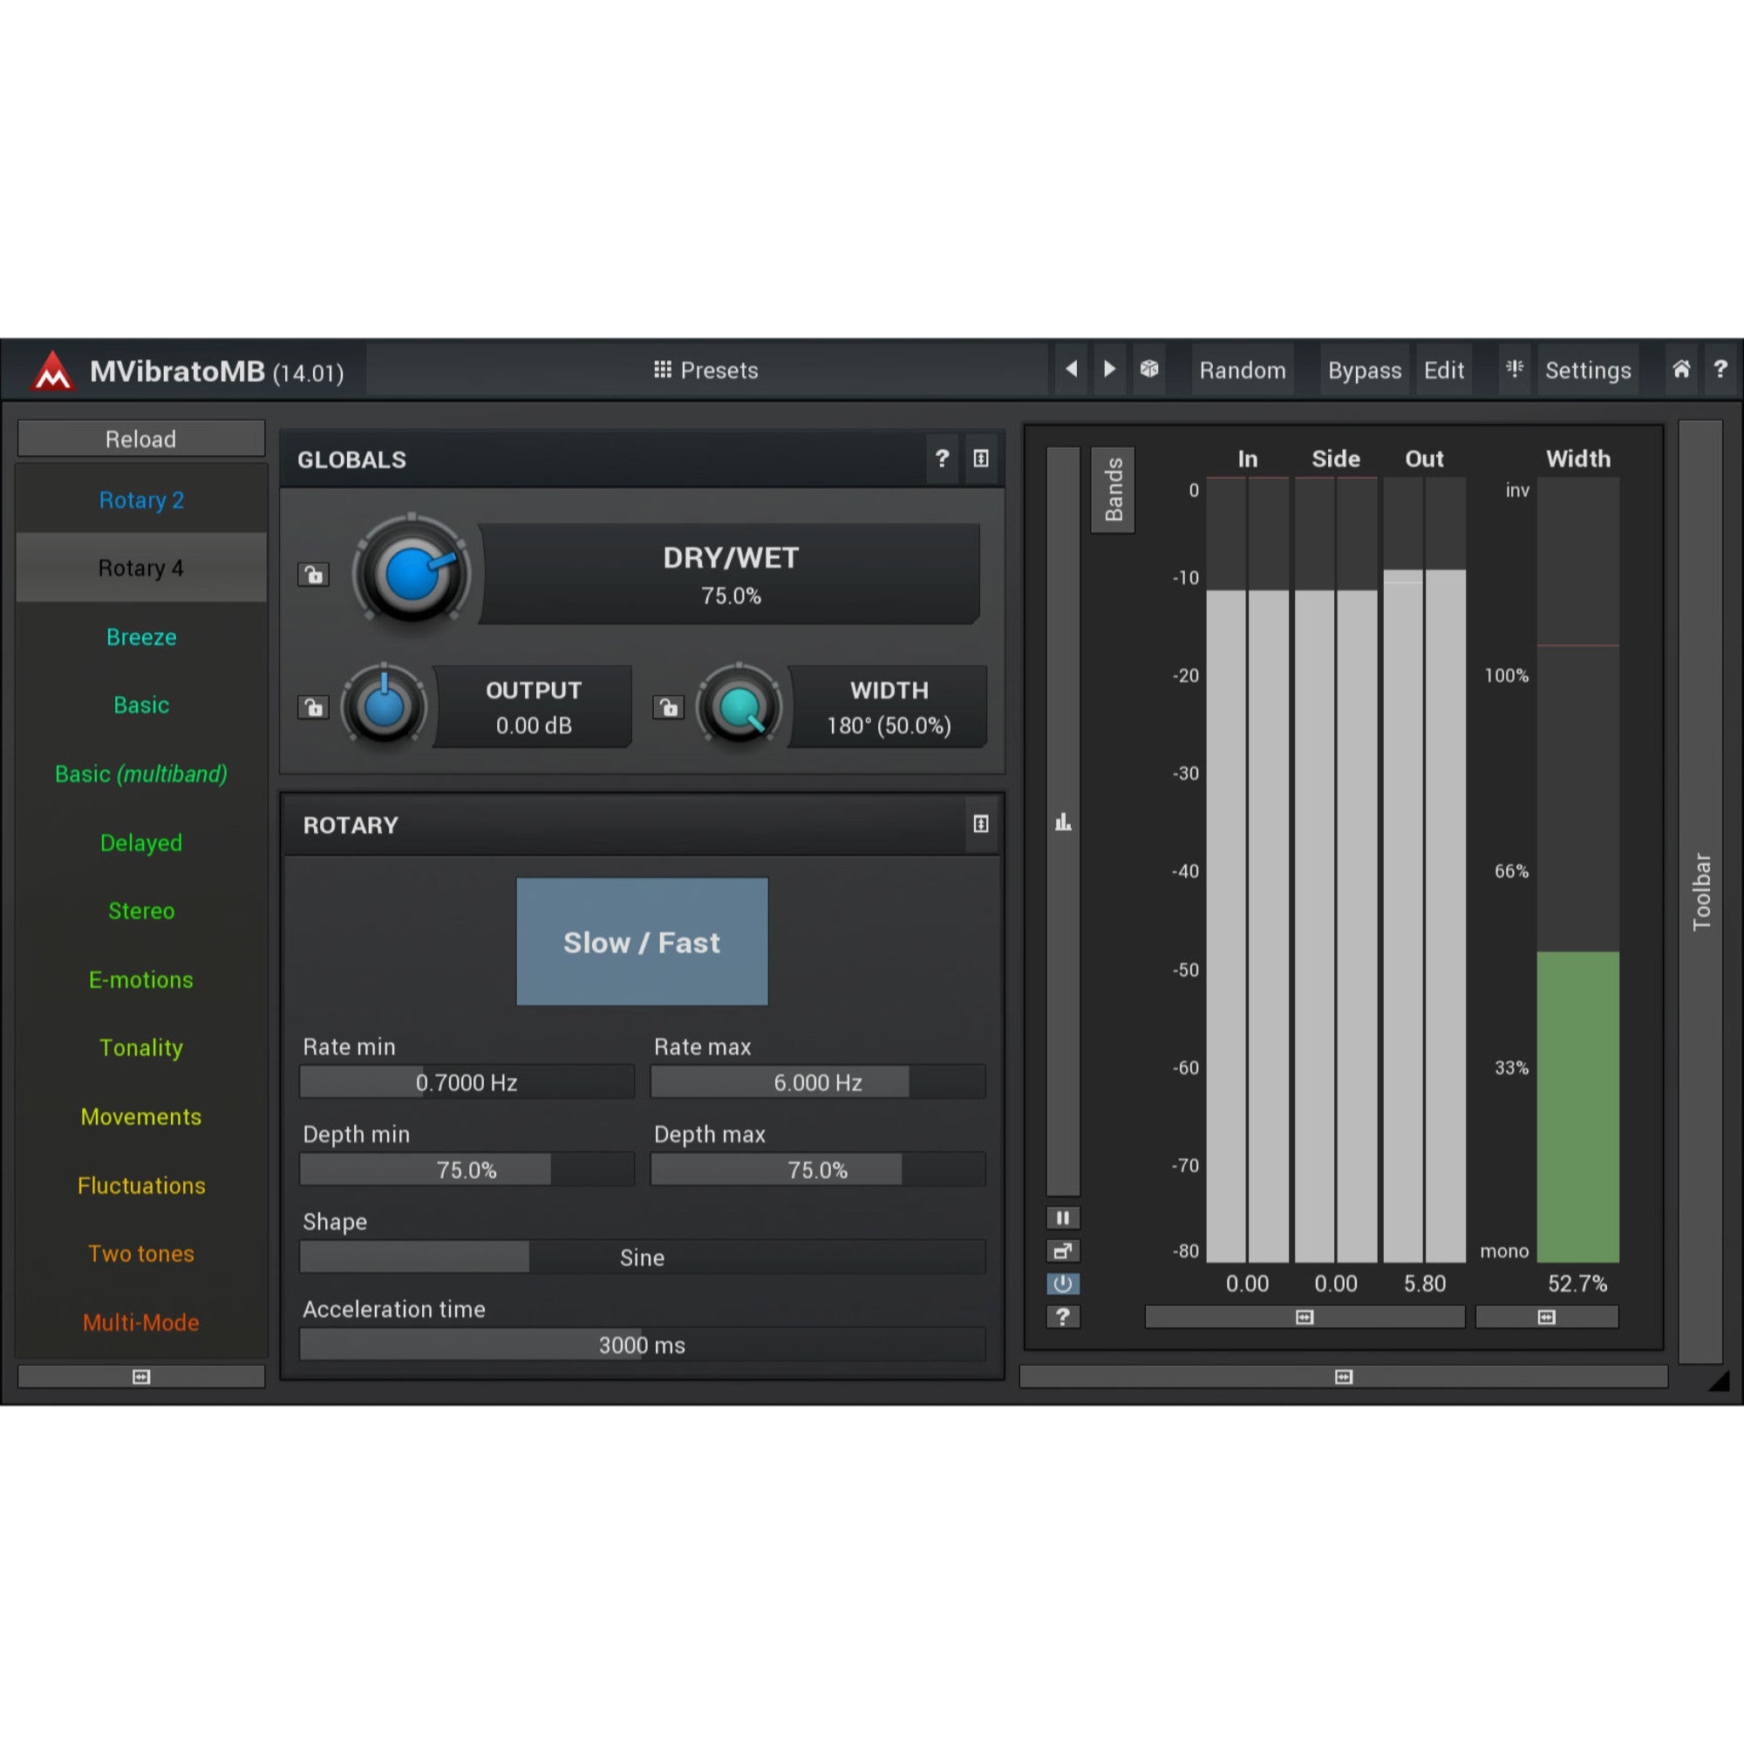Click the Reload button

click(x=140, y=439)
